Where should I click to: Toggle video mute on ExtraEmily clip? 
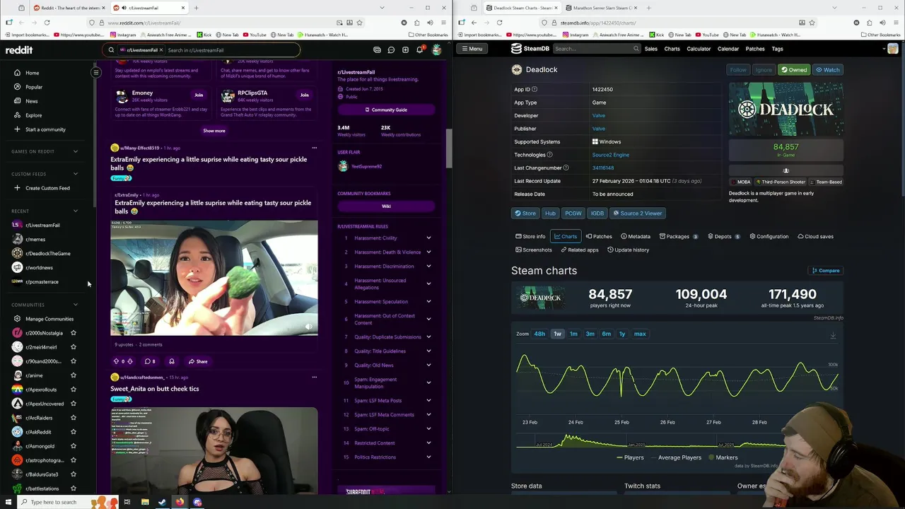[309, 327]
